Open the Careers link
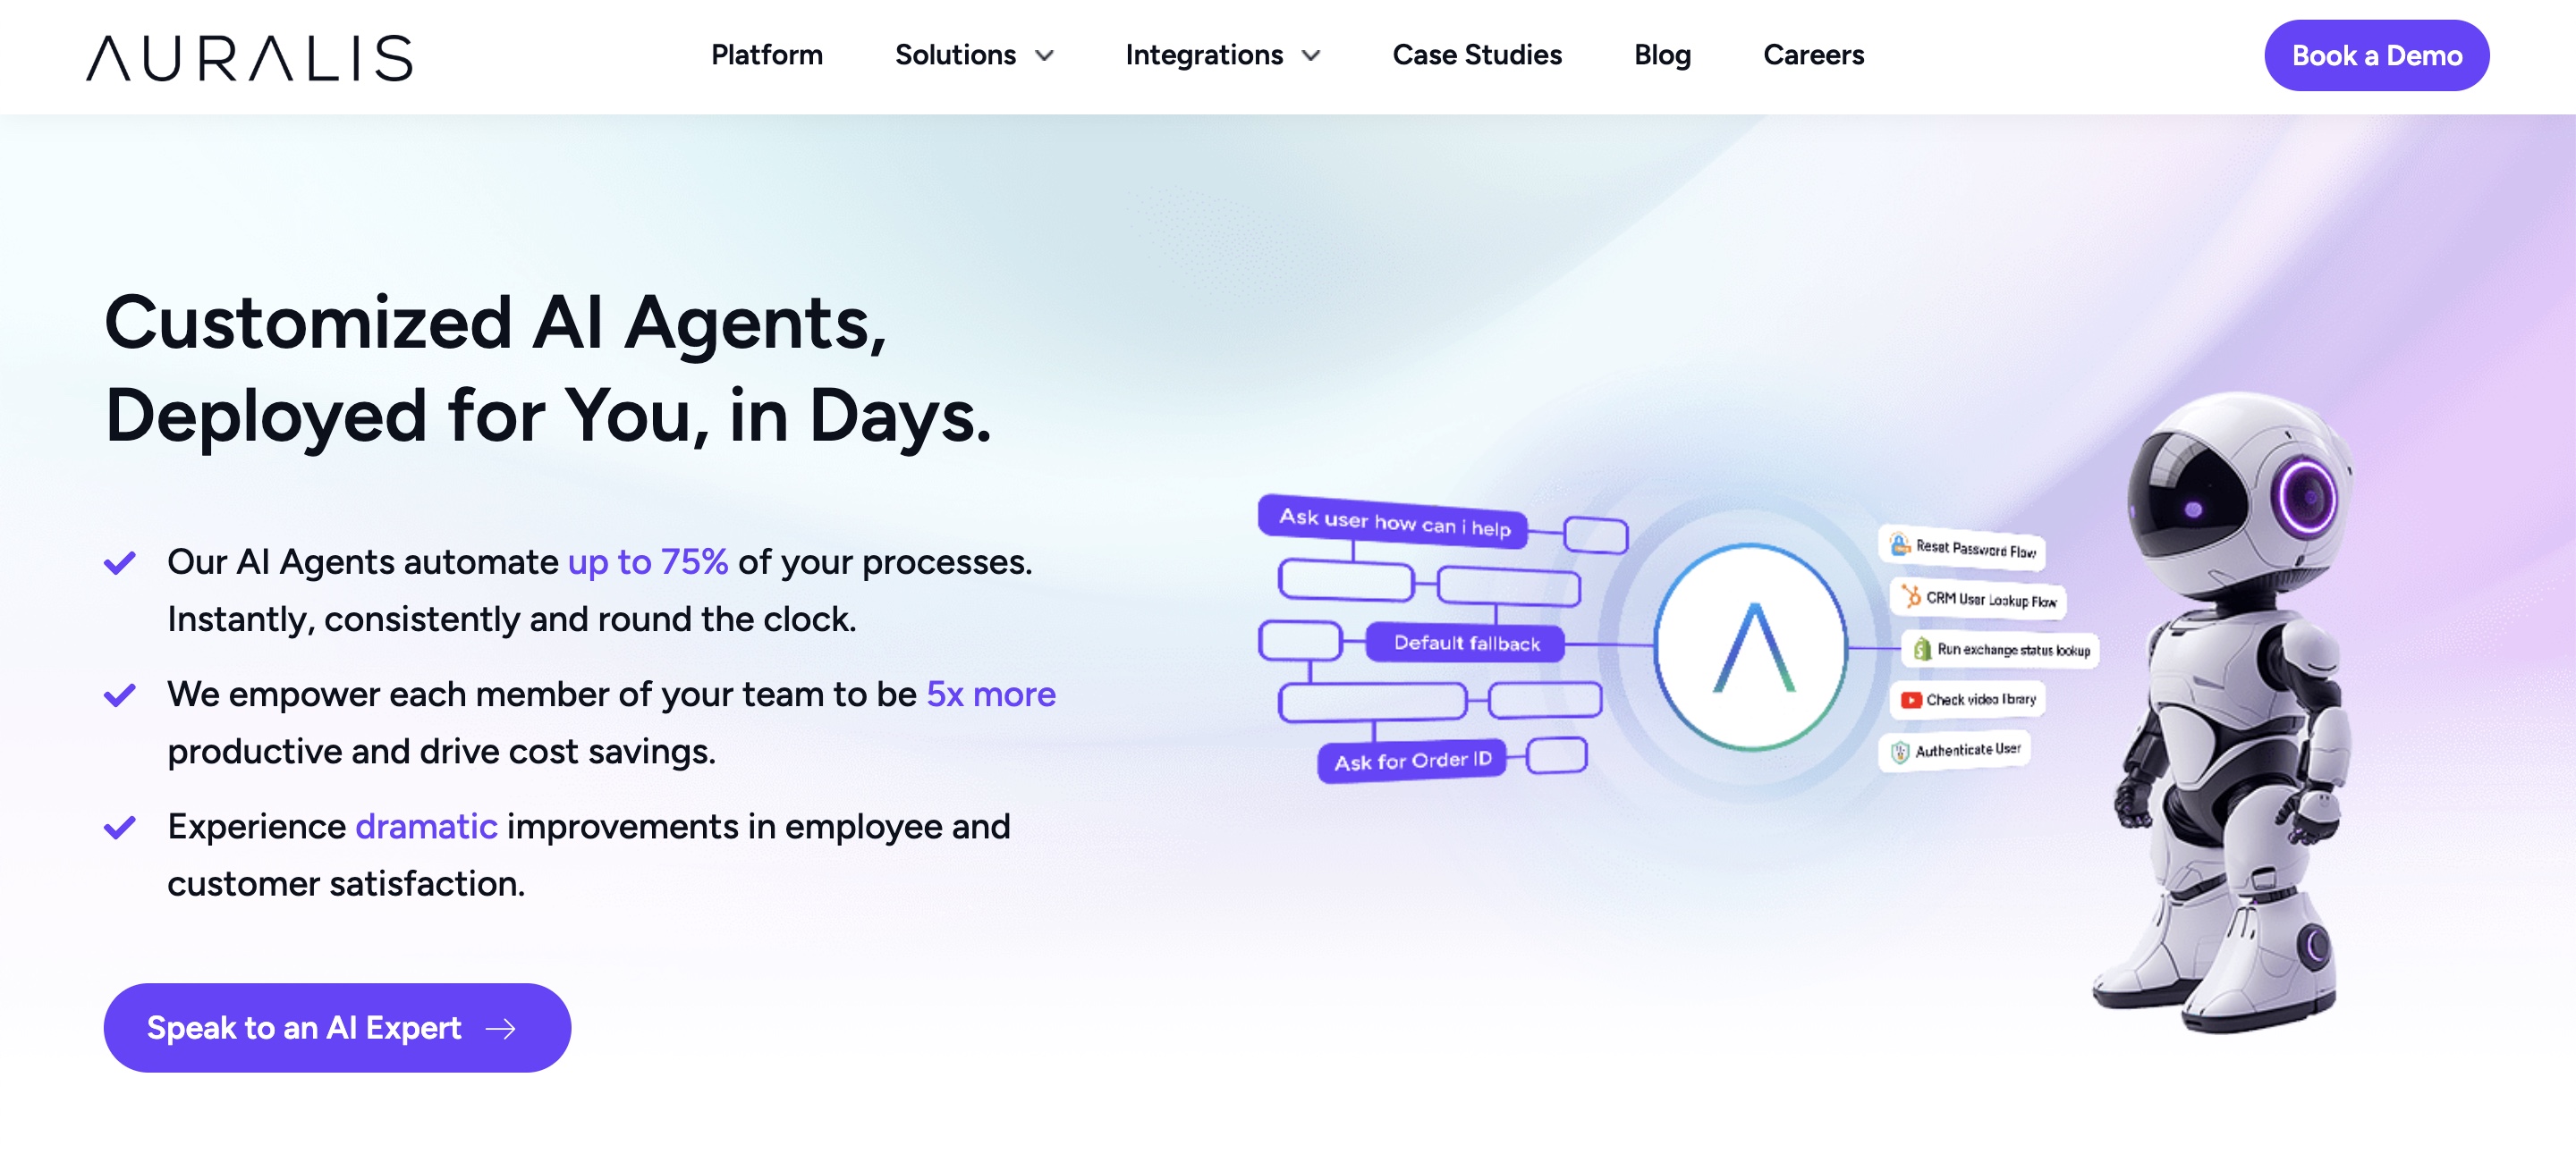Screen dimensions: 2576x1162 [1812, 55]
